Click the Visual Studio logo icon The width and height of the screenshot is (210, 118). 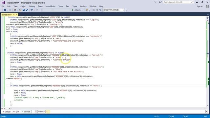coord(3,3)
